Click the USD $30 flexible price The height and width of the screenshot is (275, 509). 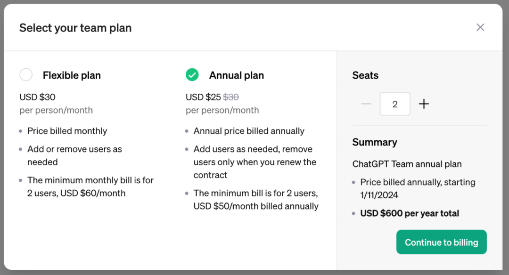pos(37,97)
